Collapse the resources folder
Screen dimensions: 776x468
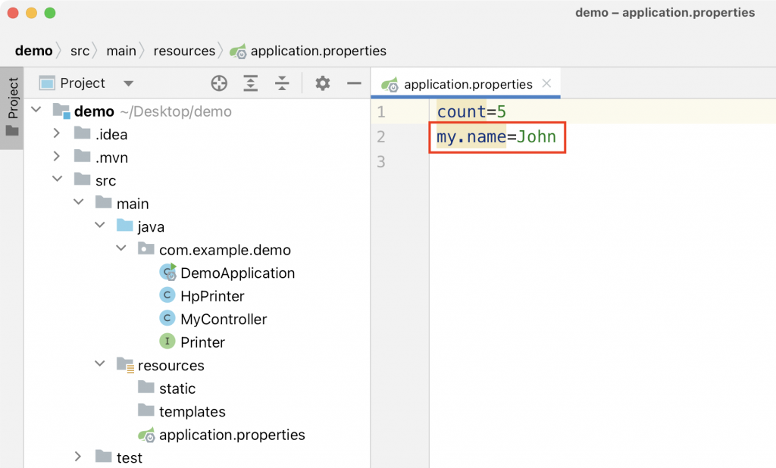pos(100,363)
